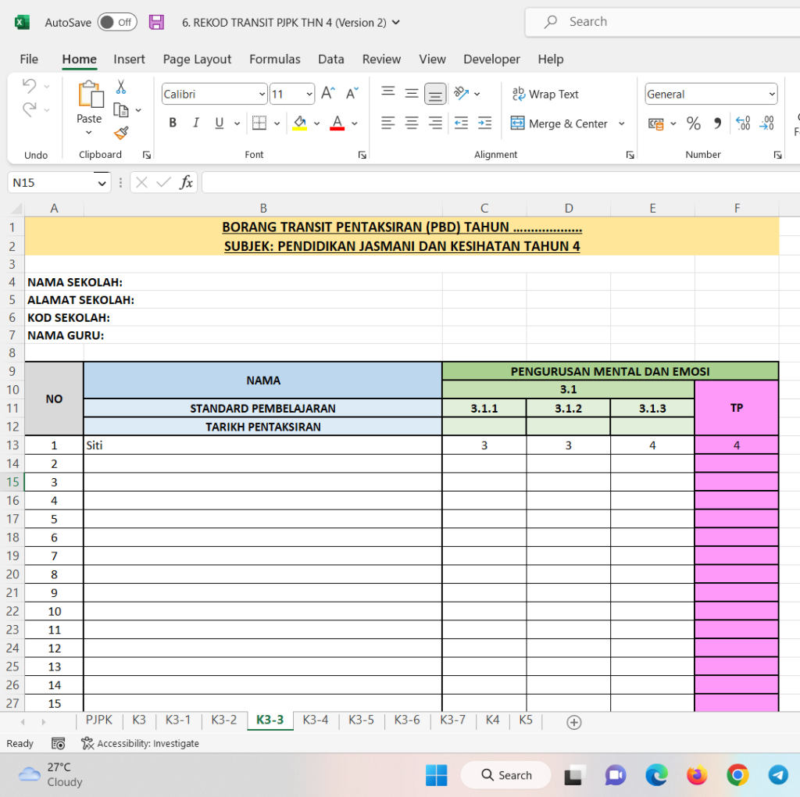
Task: Click the Save icon in Quick Access Toolbar
Action: [x=155, y=22]
